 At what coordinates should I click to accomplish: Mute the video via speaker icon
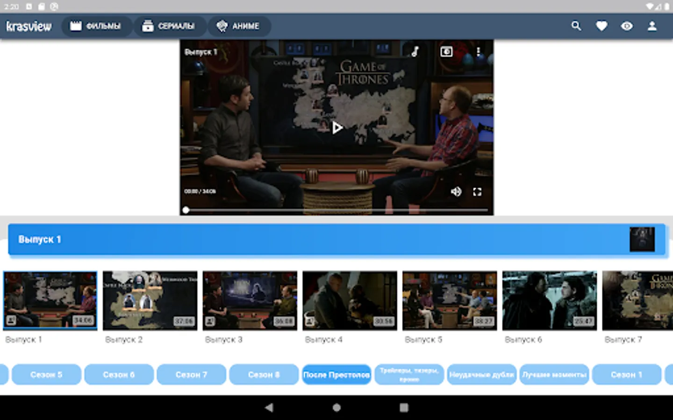point(456,192)
